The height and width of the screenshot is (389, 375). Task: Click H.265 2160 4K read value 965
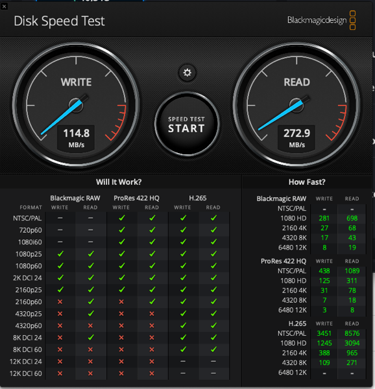[352, 353]
